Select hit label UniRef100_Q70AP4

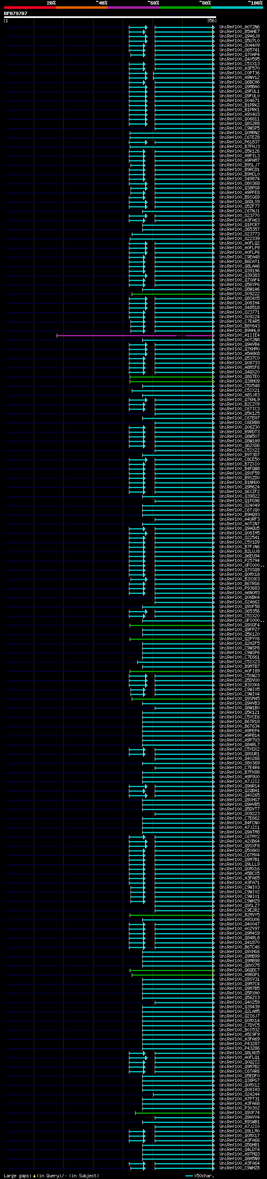[239, 54]
